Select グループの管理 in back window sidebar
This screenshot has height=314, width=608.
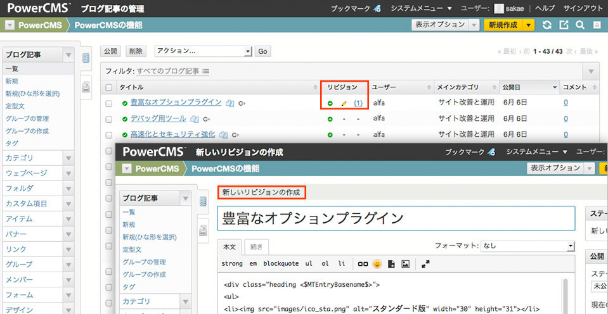coord(27,118)
